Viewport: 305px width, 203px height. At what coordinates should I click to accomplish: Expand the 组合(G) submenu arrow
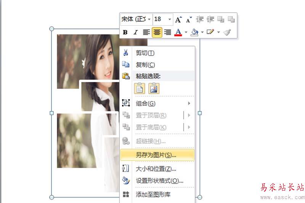(x=189, y=103)
